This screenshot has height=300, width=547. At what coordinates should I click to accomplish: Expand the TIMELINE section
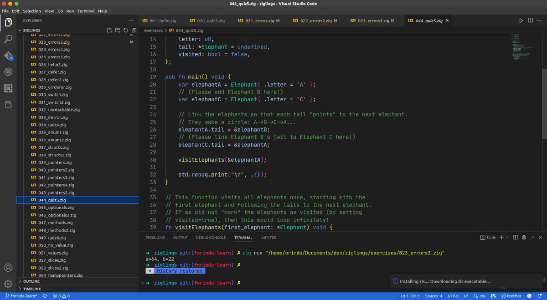coord(77,289)
